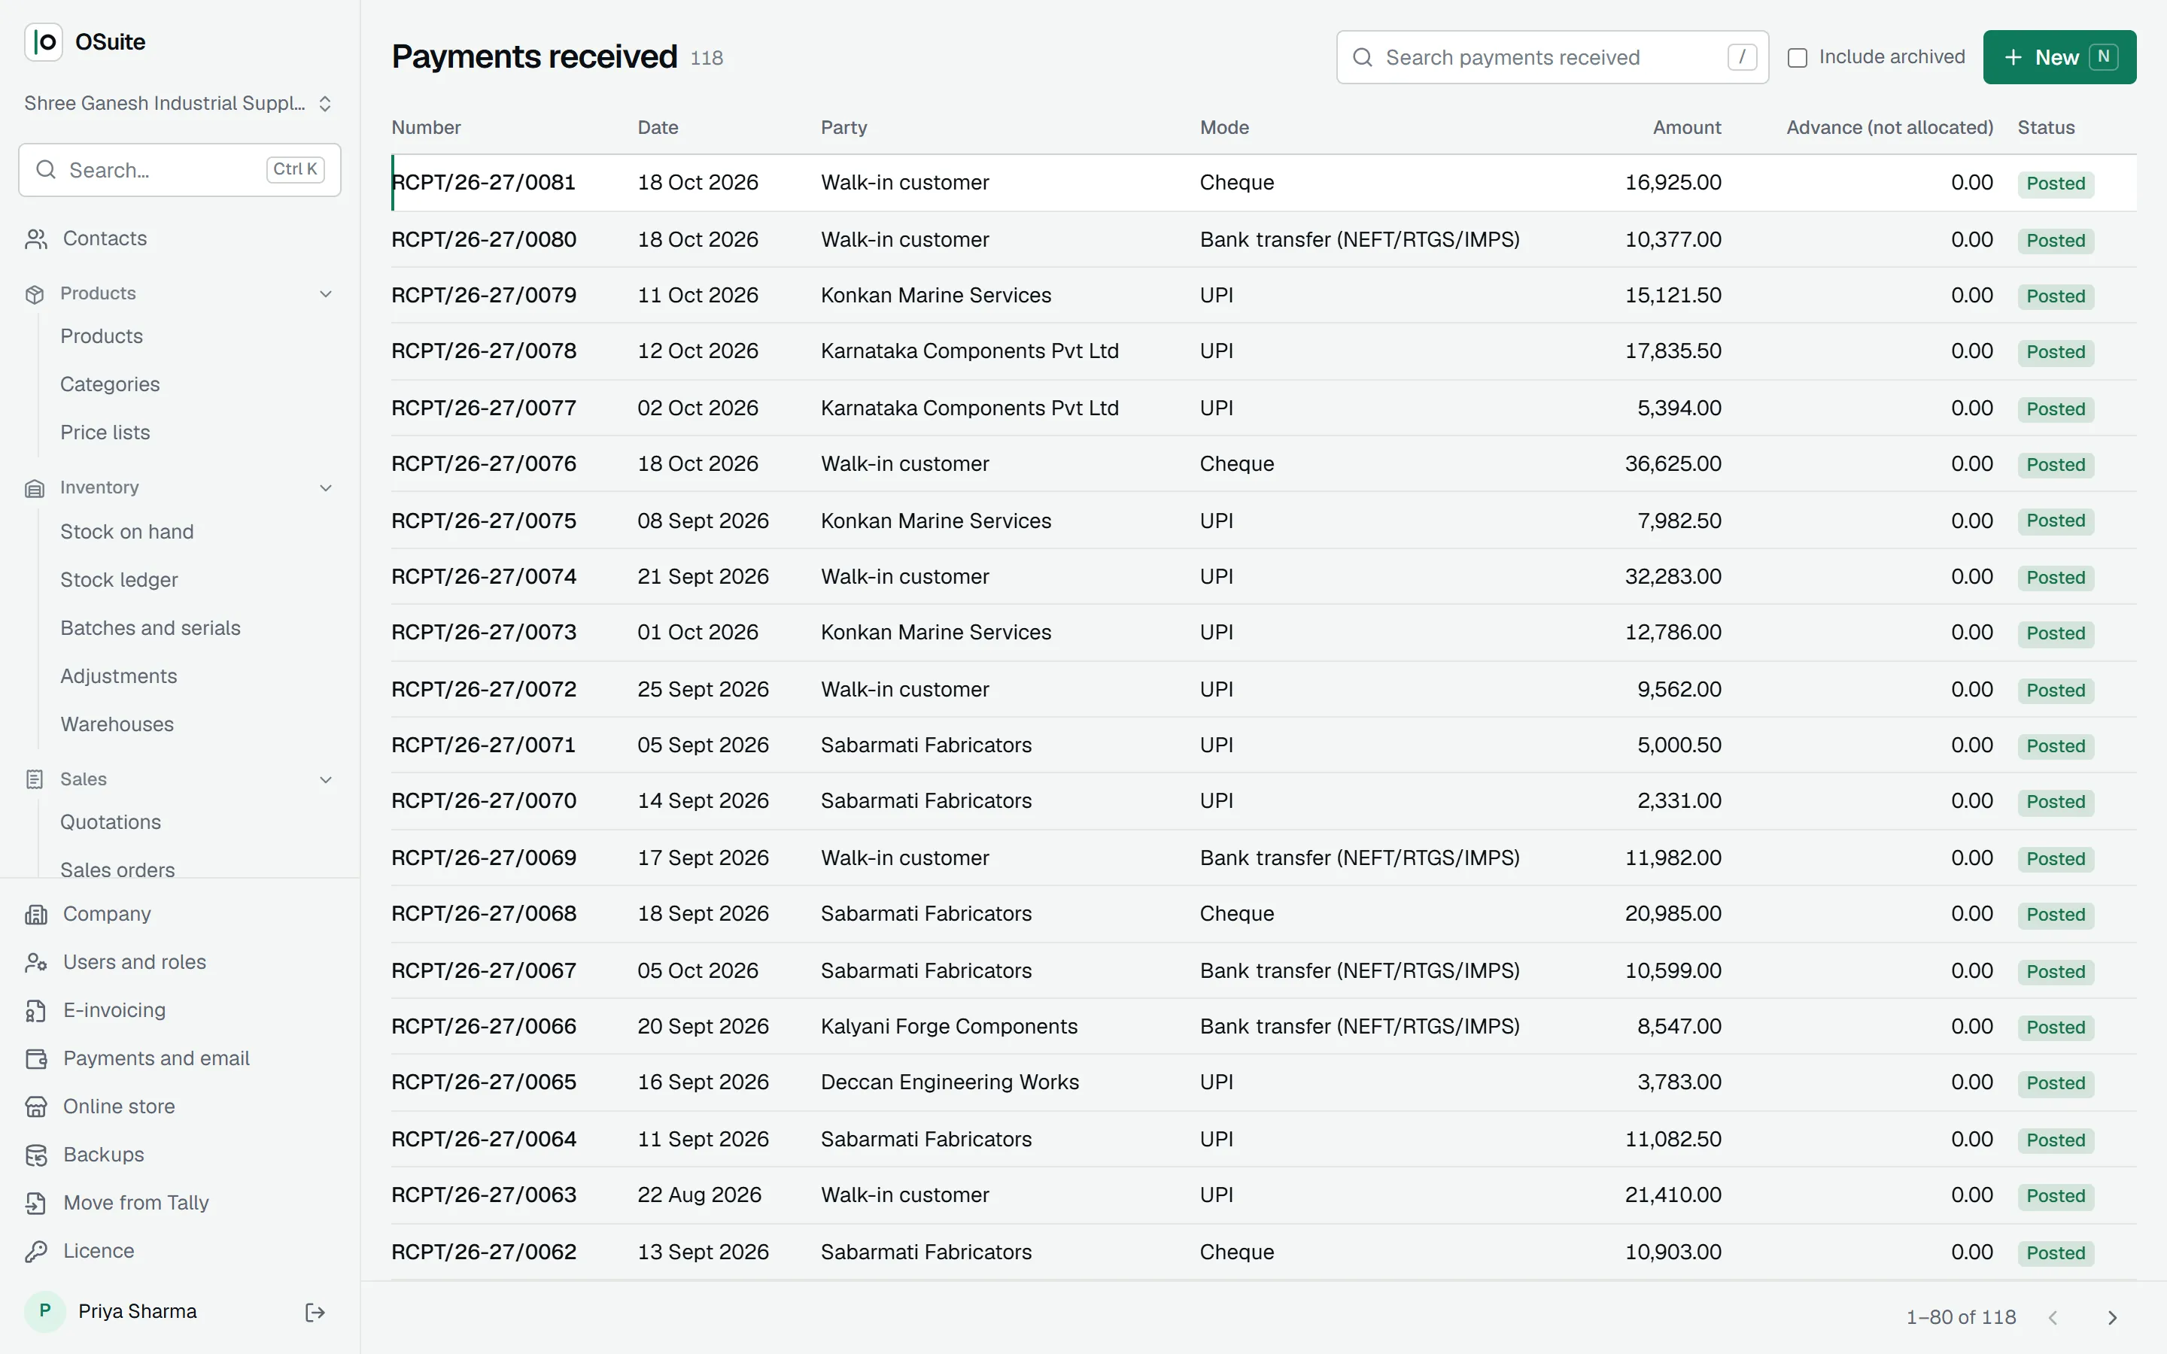
Task: Open Payments and email settings
Action: tap(156, 1058)
